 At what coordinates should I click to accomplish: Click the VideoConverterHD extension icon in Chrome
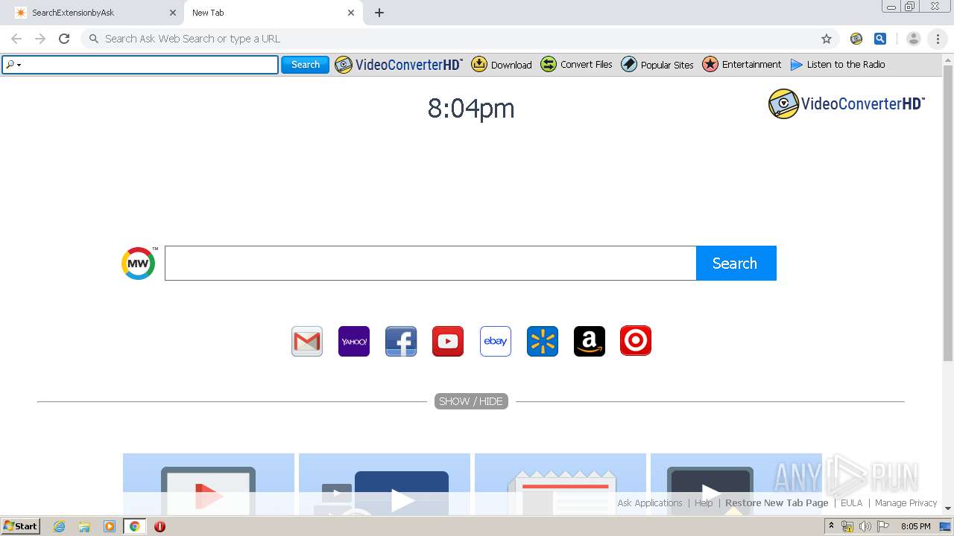click(856, 39)
